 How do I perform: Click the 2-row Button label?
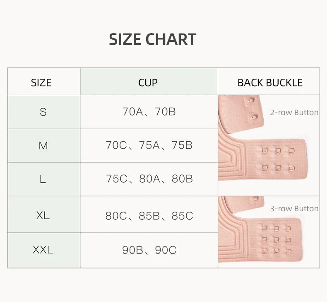click(294, 113)
